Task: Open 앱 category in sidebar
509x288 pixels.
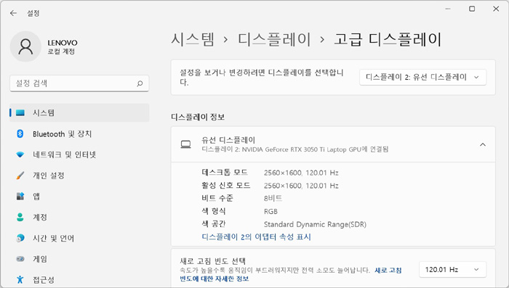Action: click(x=79, y=197)
